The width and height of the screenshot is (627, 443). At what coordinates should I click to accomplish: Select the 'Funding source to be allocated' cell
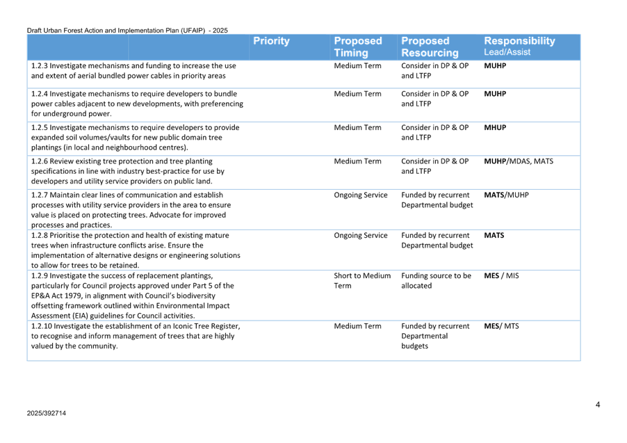pyautogui.click(x=436, y=280)
